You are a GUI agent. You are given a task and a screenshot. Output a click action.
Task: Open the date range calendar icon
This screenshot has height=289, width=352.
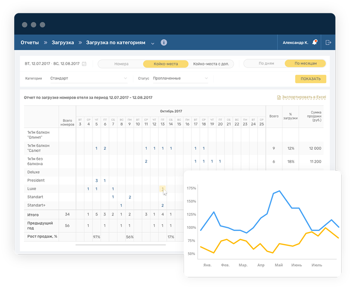[x=84, y=64]
